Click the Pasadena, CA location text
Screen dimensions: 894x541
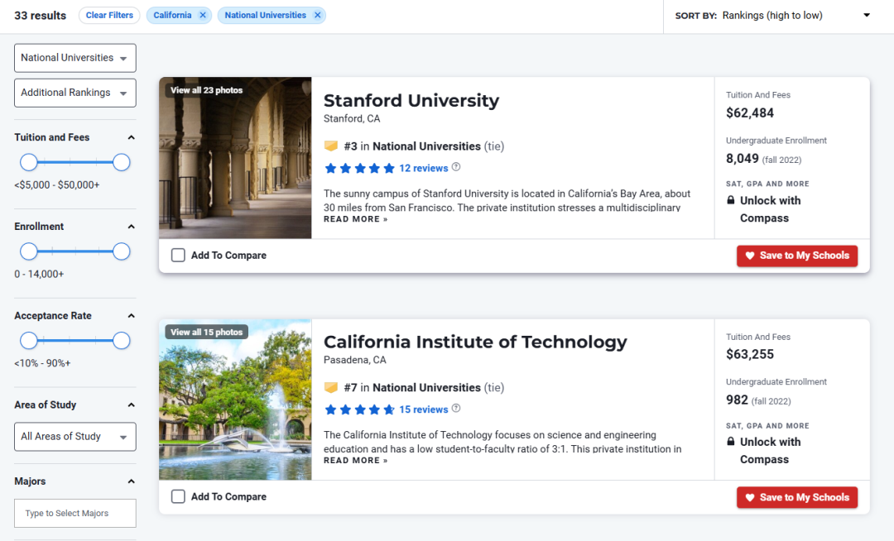[354, 360]
